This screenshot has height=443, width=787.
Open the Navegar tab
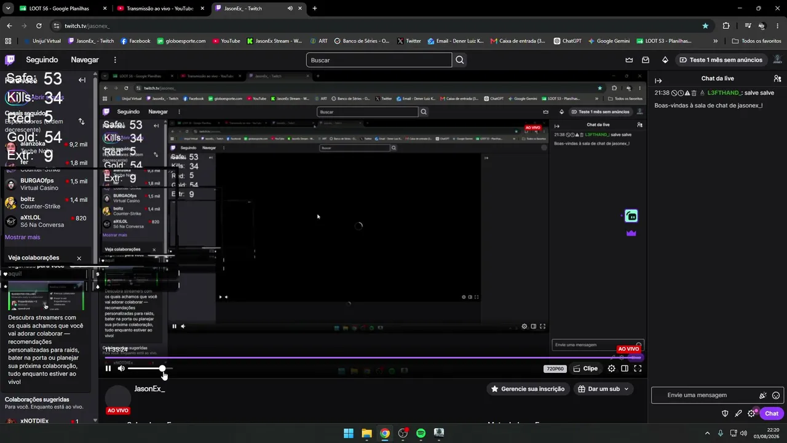coord(85,60)
